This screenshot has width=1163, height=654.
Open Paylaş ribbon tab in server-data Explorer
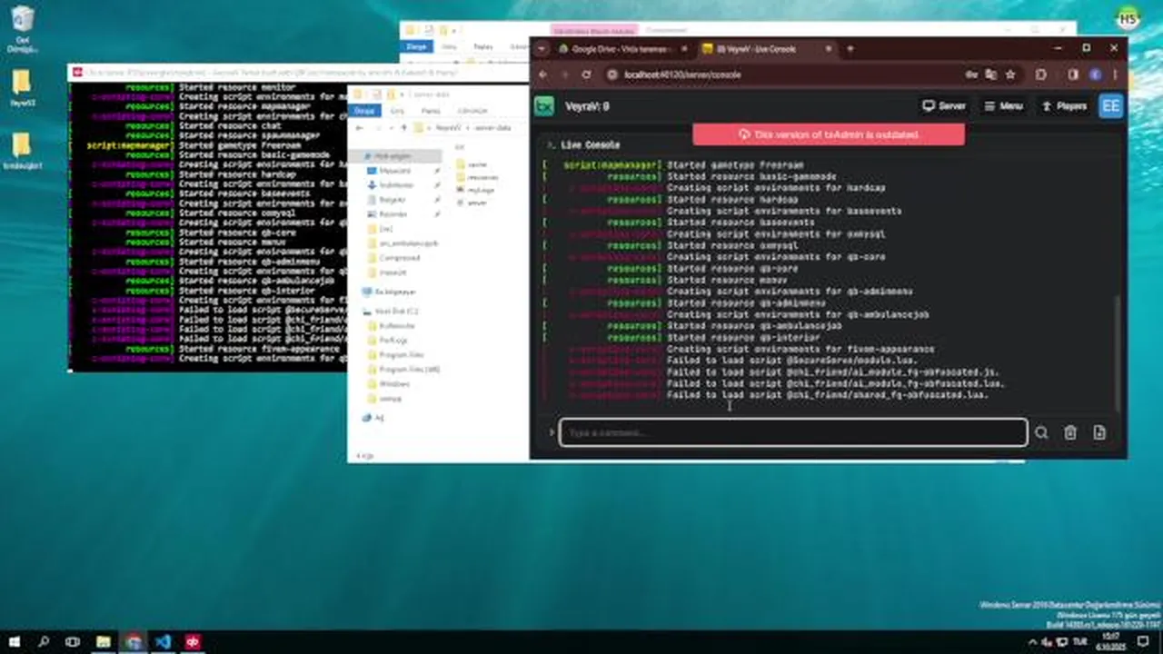tap(430, 111)
